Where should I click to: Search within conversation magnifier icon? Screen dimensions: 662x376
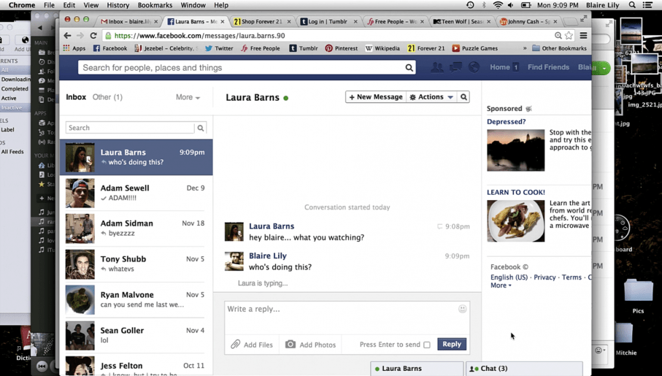pos(463,97)
